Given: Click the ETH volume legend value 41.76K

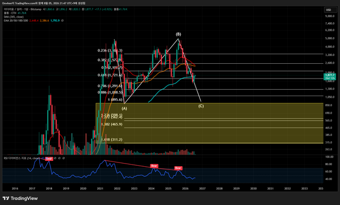Looking at the screenshot, I should [x=22, y=13].
